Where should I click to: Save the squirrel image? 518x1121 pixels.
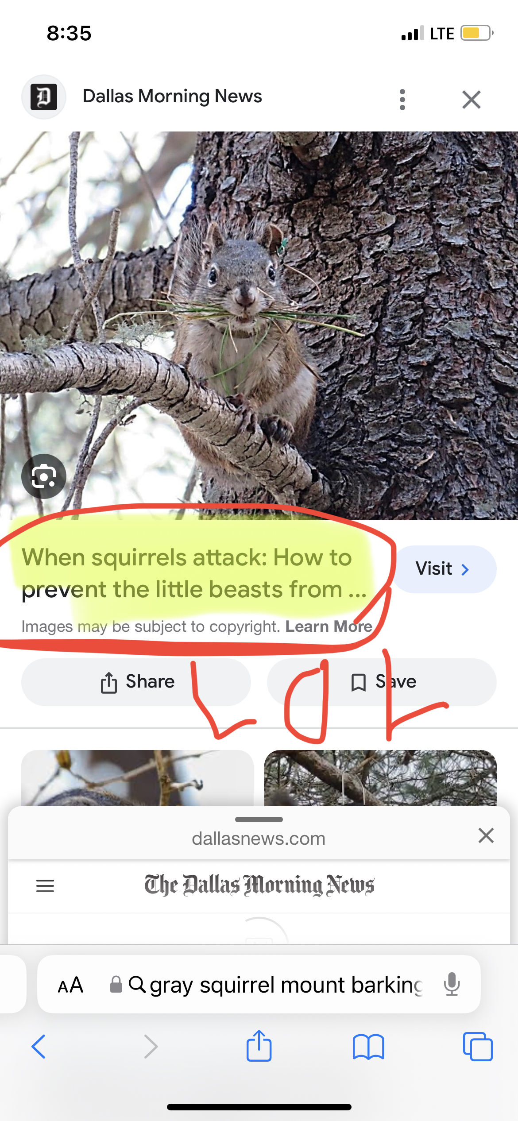point(382,682)
